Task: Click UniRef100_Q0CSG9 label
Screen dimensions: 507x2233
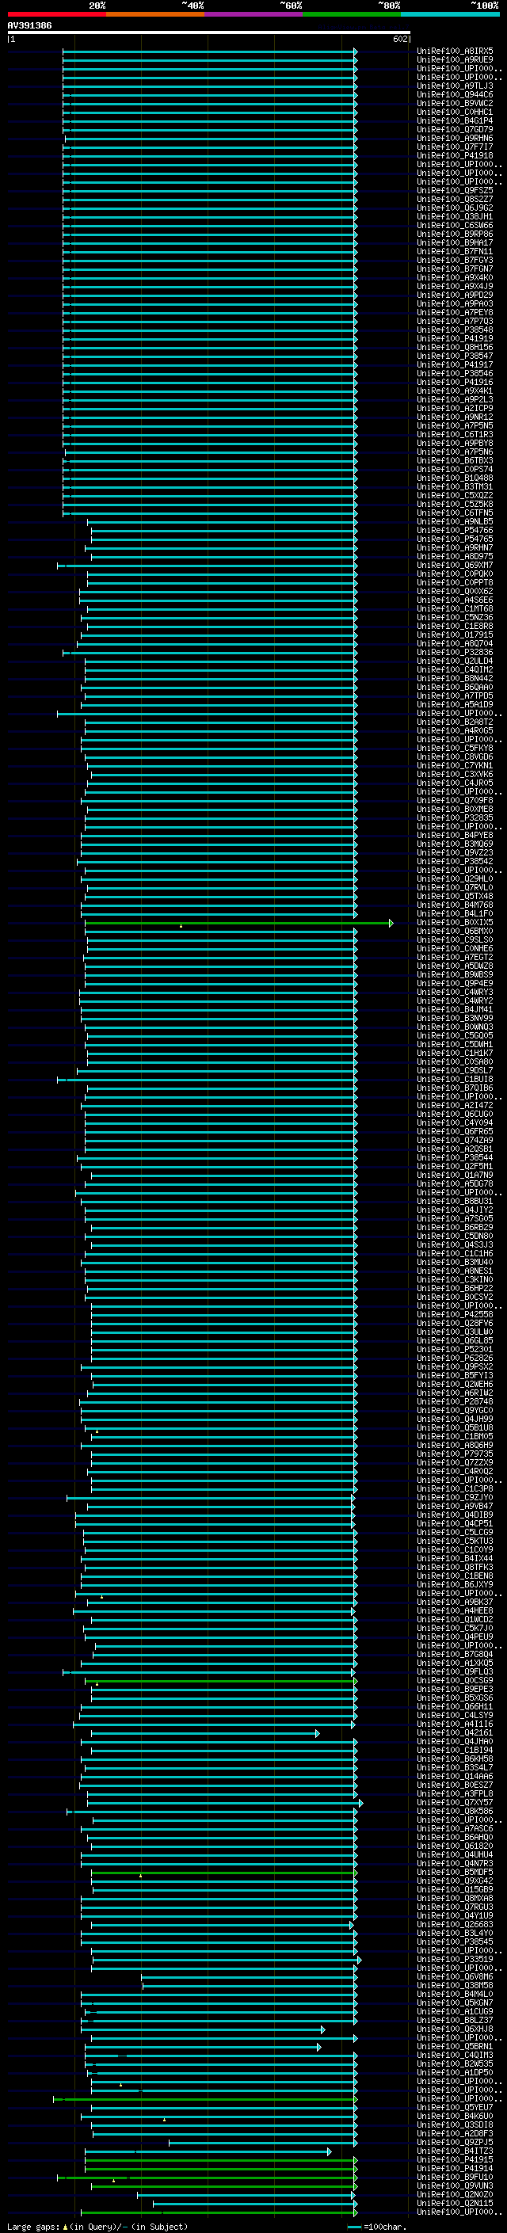Action: tap(455, 1680)
